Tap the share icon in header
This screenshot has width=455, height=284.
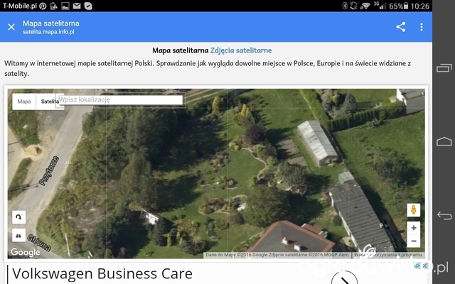tap(401, 27)
